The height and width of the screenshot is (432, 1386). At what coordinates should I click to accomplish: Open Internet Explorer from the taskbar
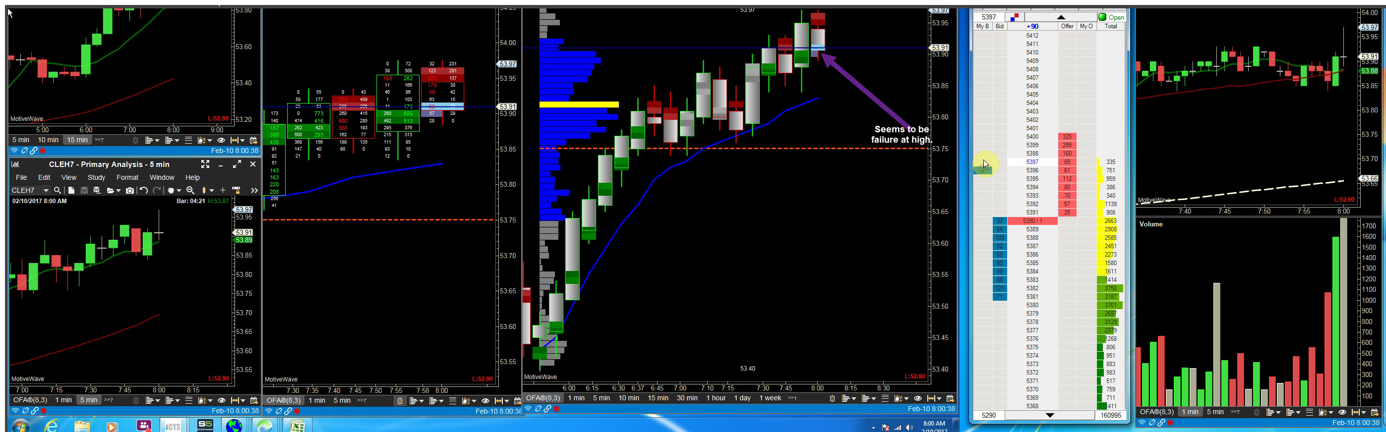52,426
